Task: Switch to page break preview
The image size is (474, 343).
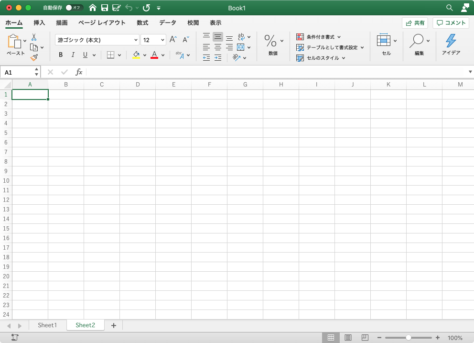Action: (365, 338)
